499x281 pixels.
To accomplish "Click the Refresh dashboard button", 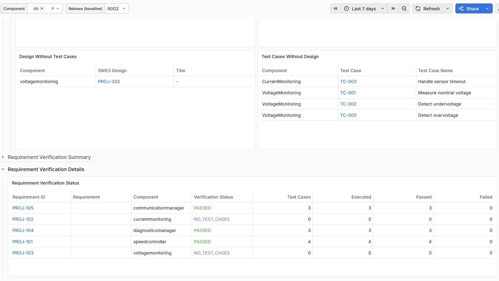I will pyautogui.click(x=428, y=8).
